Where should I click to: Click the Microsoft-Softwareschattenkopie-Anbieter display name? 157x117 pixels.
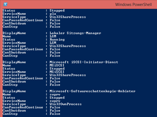[92, 91]
